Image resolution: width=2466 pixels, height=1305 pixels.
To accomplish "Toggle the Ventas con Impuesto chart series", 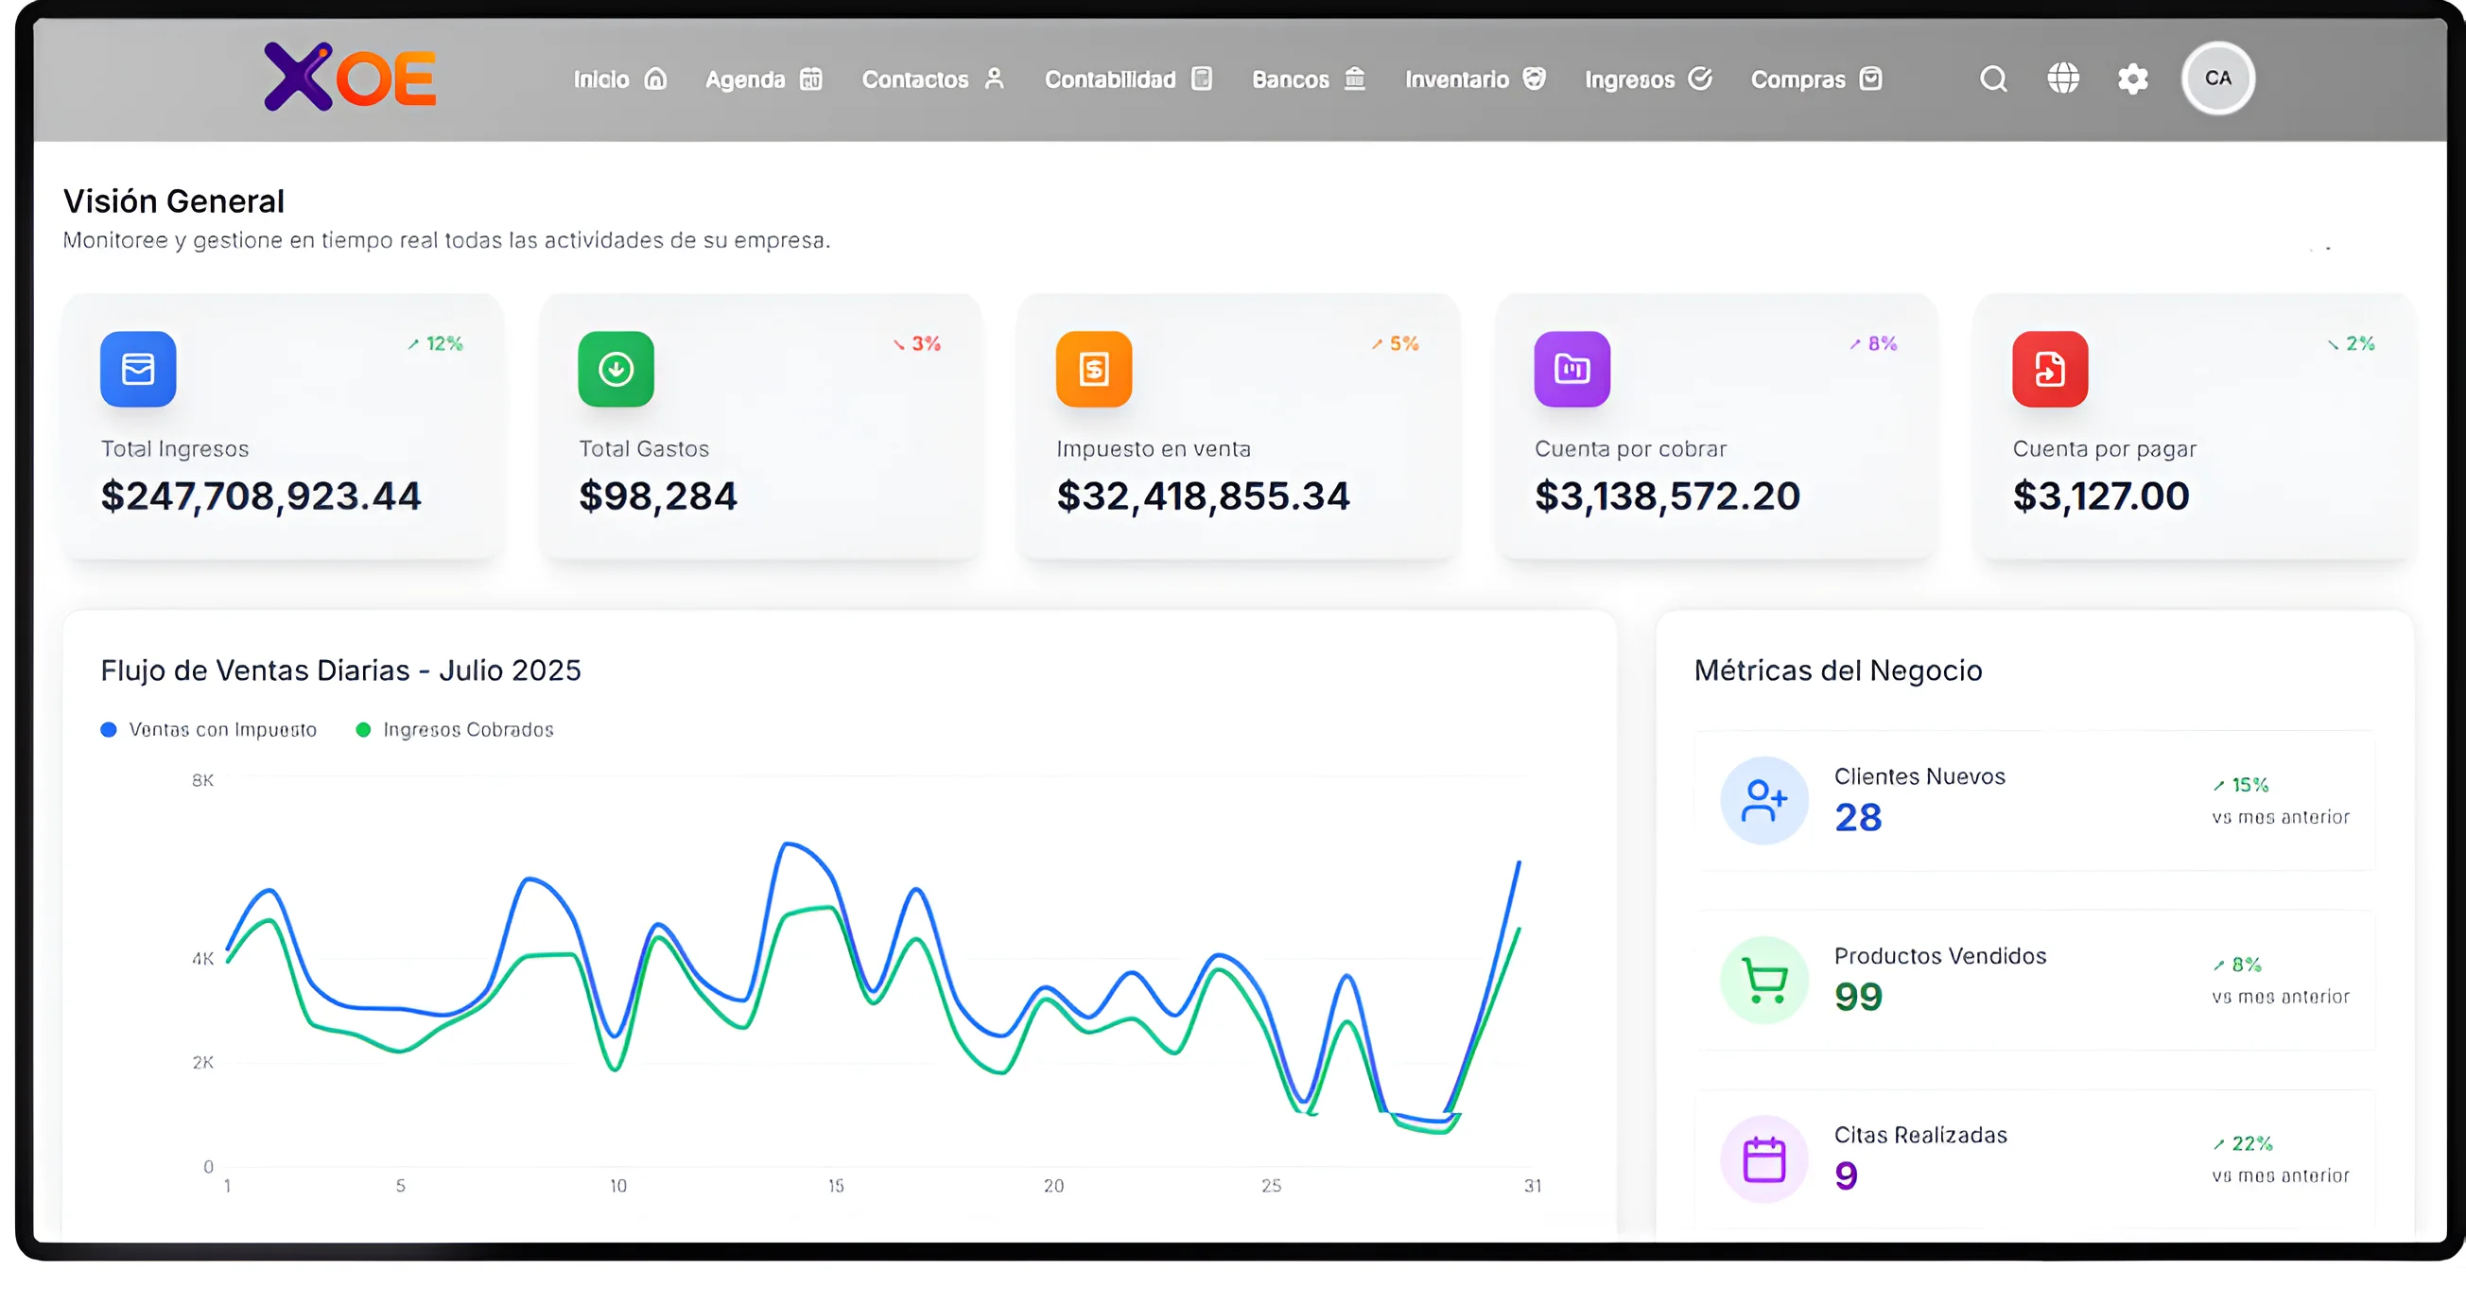I will 209,728.
